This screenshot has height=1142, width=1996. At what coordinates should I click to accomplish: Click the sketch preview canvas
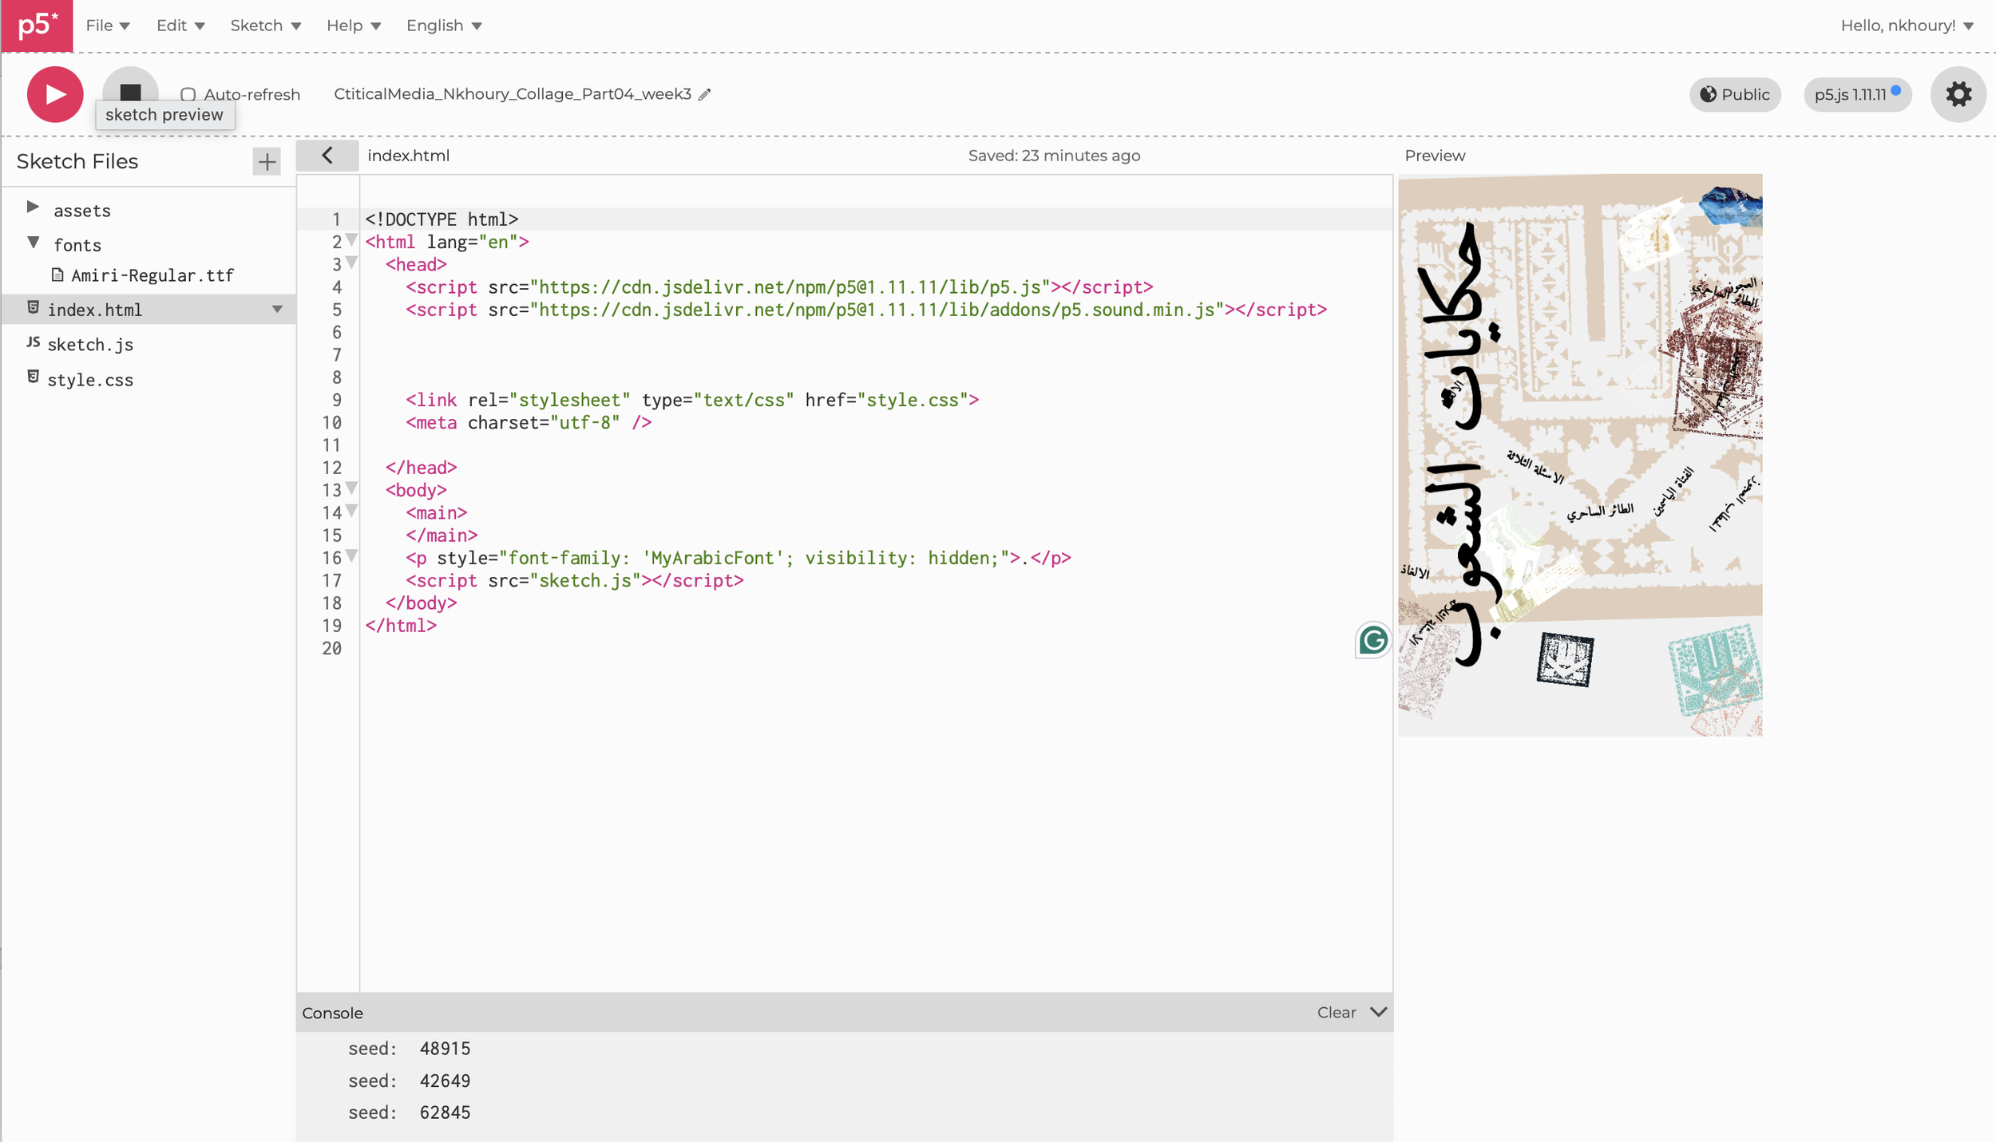pyautogui.click(x=1580, y=455)
